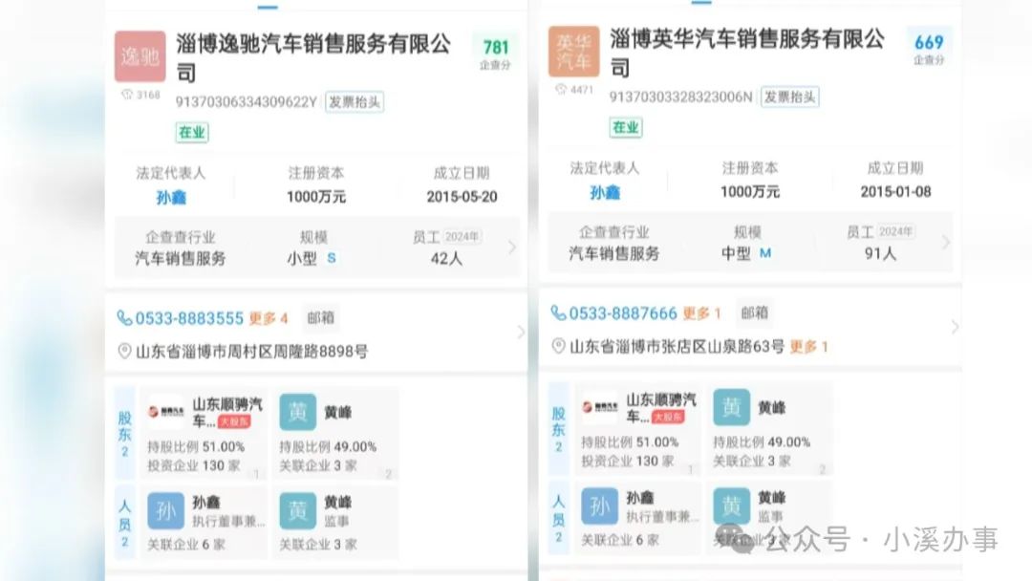Click the 在业 status tag for 逸驰
The image size is (1032, 581).
click(191, 132)
